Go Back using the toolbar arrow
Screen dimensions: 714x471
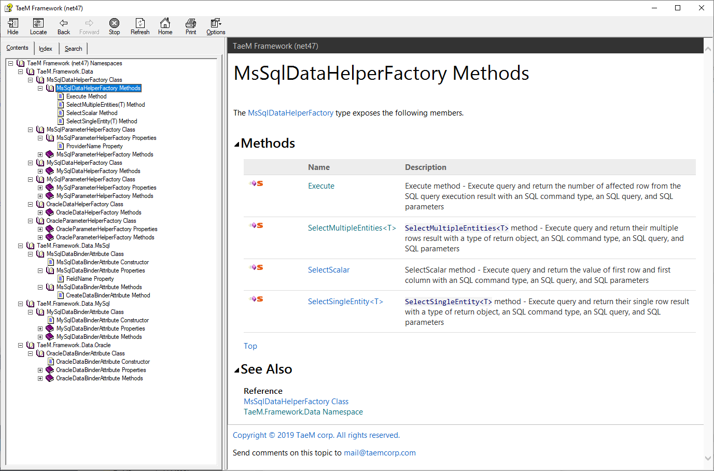coord(64,23)
